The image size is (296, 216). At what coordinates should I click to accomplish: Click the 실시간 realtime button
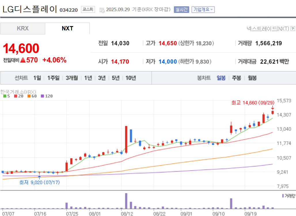point(181,9)
